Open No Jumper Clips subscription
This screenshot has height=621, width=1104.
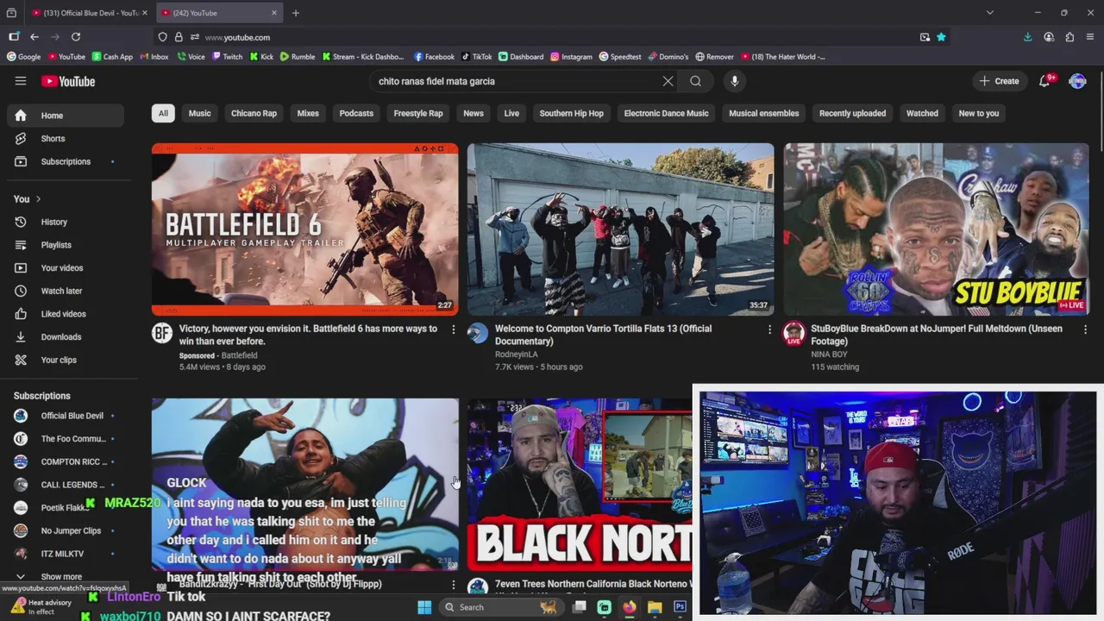[x=66, y=530]
